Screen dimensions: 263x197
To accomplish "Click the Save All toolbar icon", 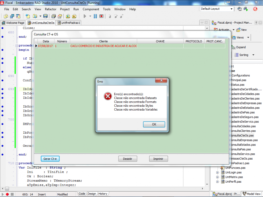I will 54,16.
